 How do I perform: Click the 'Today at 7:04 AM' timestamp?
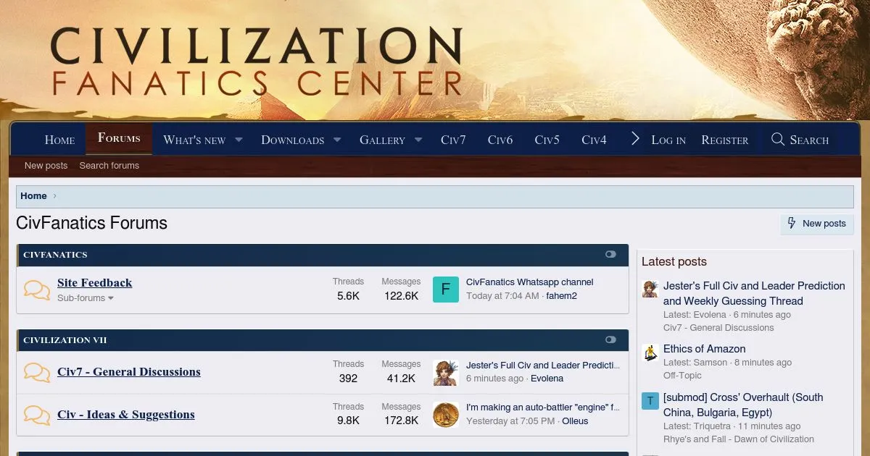pyautogui.click(x=502, y=296)
